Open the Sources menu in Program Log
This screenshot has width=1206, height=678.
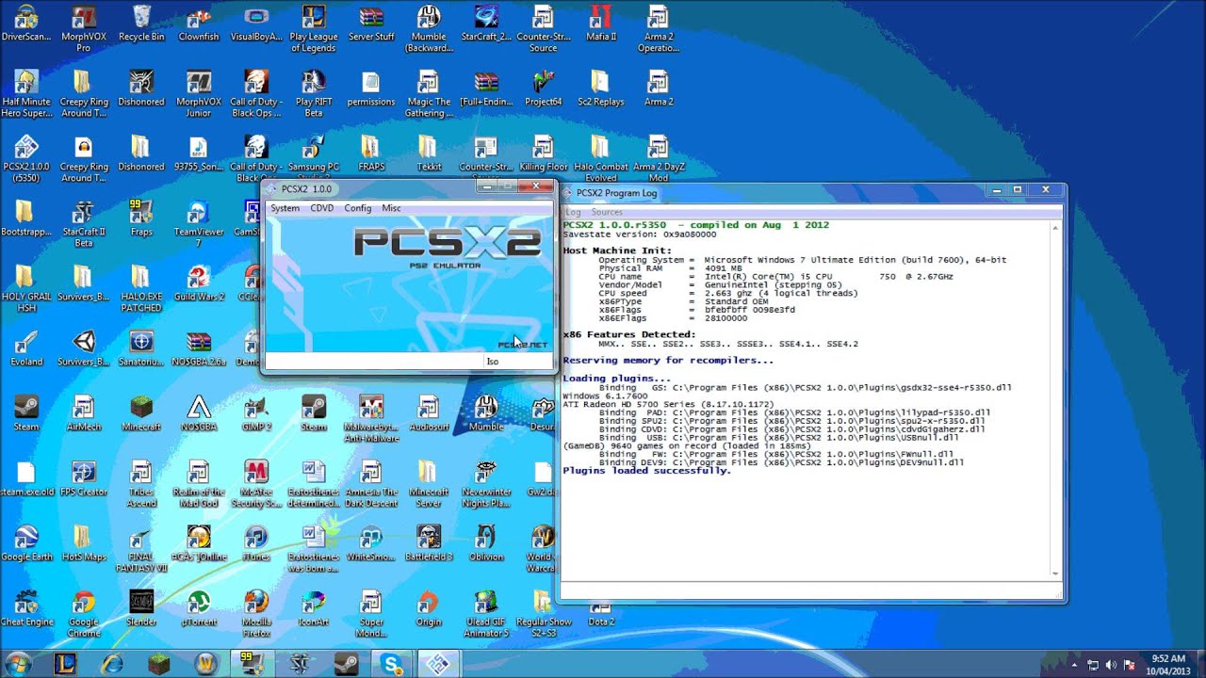click(607, 212)
